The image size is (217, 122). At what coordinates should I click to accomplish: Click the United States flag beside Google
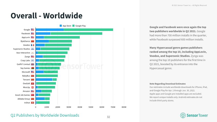click(33, 30)
